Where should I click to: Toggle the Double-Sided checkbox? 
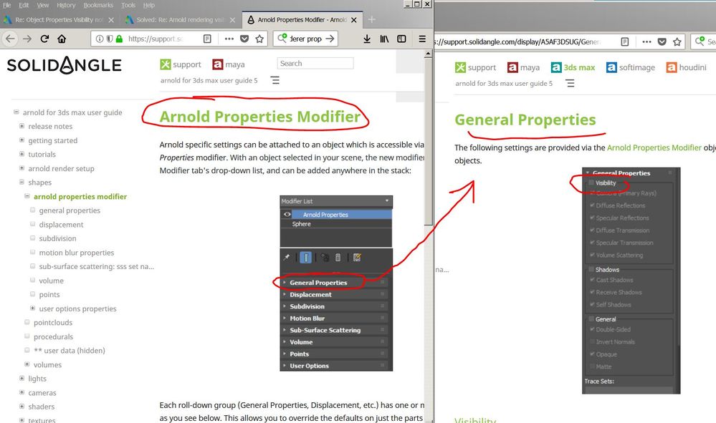click(x=592, y=329)
